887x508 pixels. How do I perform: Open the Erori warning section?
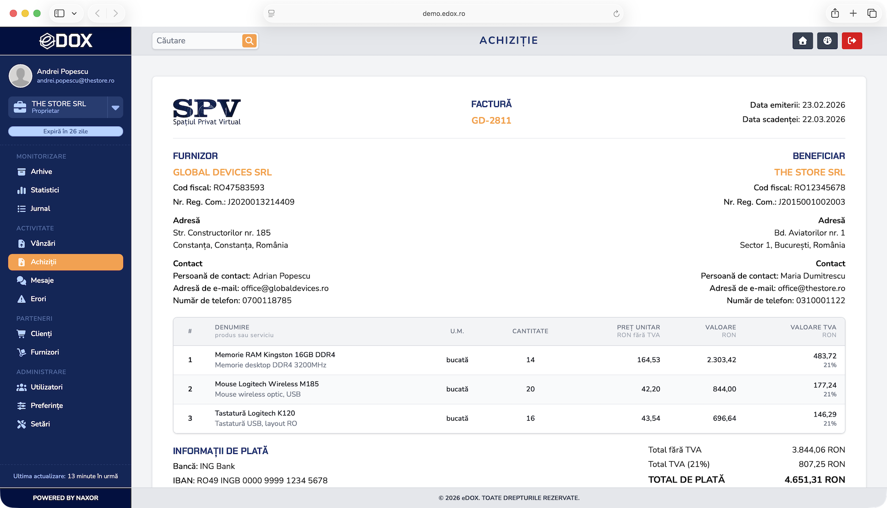click(x=38, y=299)
